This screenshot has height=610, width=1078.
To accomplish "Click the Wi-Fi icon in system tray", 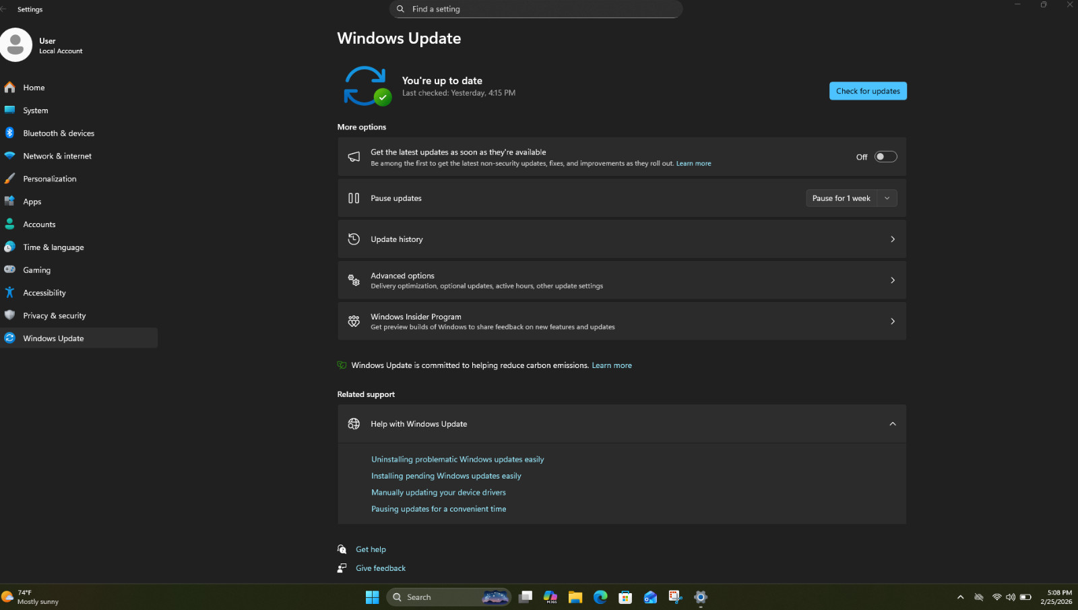I will 996,597.
